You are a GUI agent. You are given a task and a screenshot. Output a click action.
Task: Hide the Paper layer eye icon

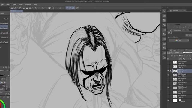pos(168,101)
